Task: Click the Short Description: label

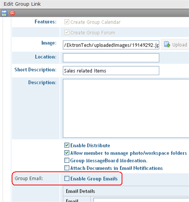Action: coord(35,70)
